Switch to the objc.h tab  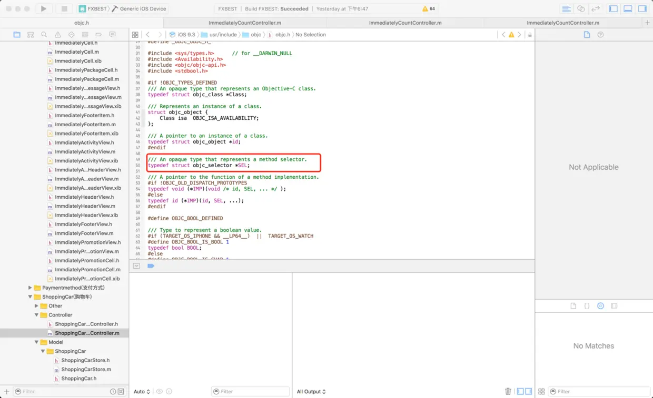[81, 23]
